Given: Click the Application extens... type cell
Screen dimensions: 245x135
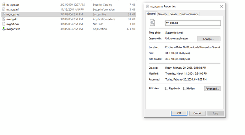Looking at the screenshot, I should tap(105, 19).
